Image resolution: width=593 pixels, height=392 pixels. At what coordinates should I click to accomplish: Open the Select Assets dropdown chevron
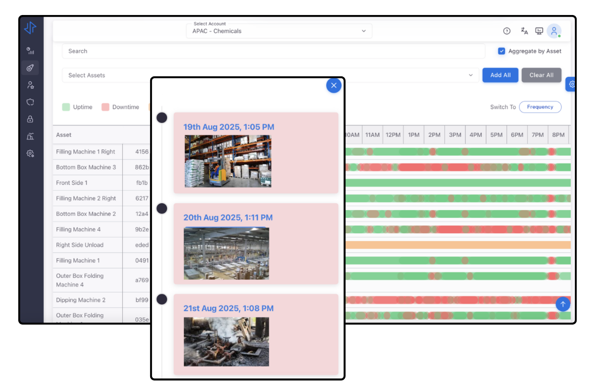470,75
